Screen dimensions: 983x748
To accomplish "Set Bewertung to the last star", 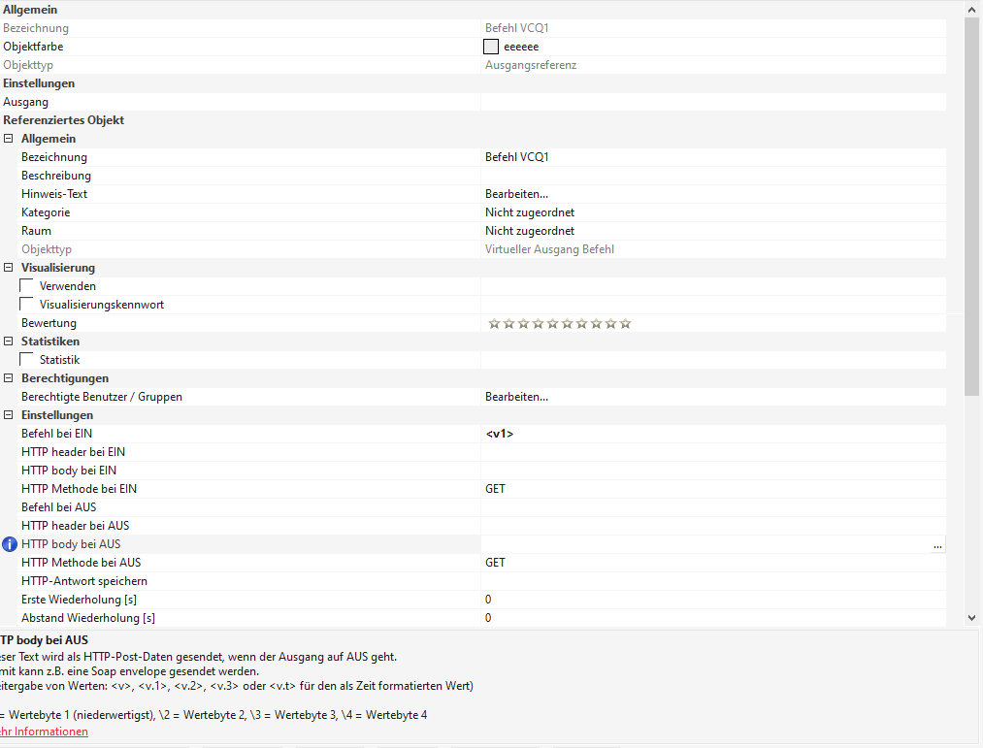I will point(626,323).
